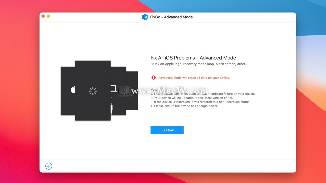Click the FixGo logo in title bar
The width and height of the screenshot is (326, 183).
pyautogui.click(x=145, y=17)
